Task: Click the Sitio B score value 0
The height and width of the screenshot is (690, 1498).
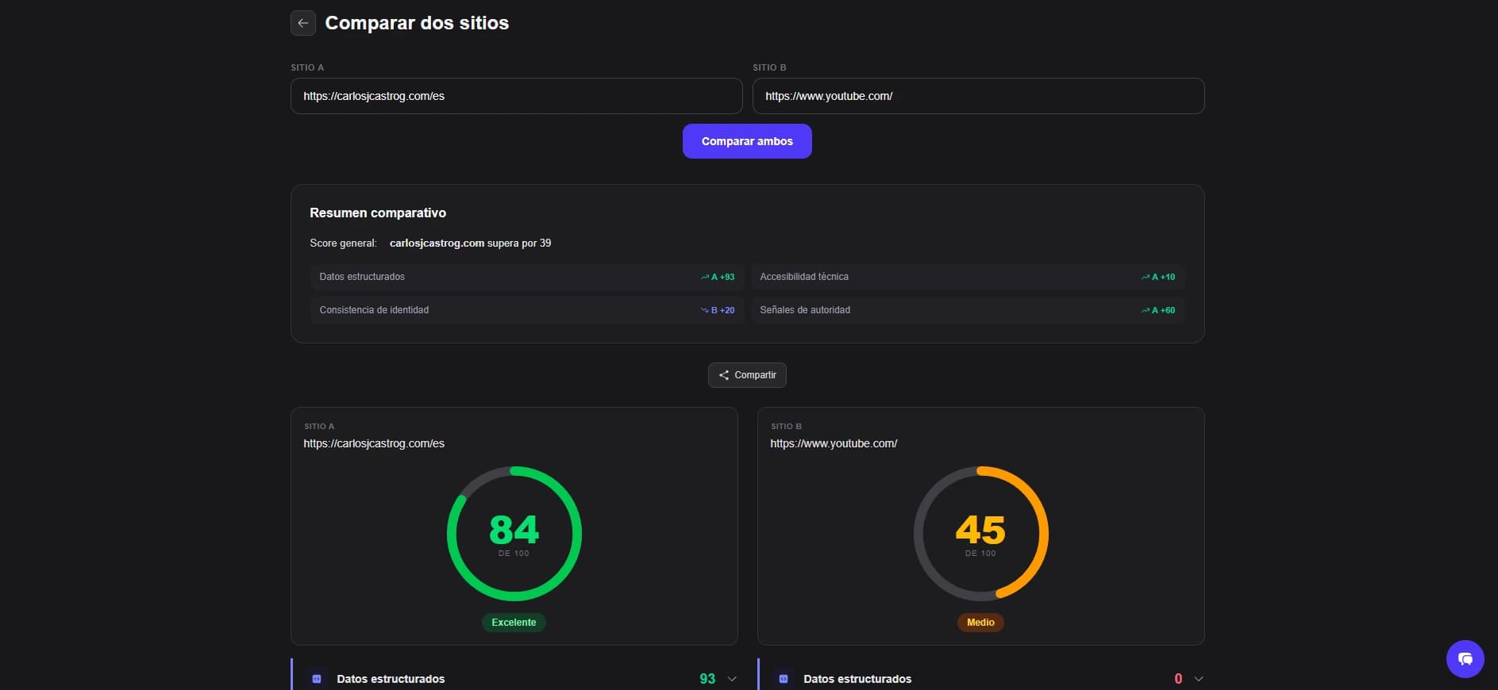Action: tap(1178, 679)
